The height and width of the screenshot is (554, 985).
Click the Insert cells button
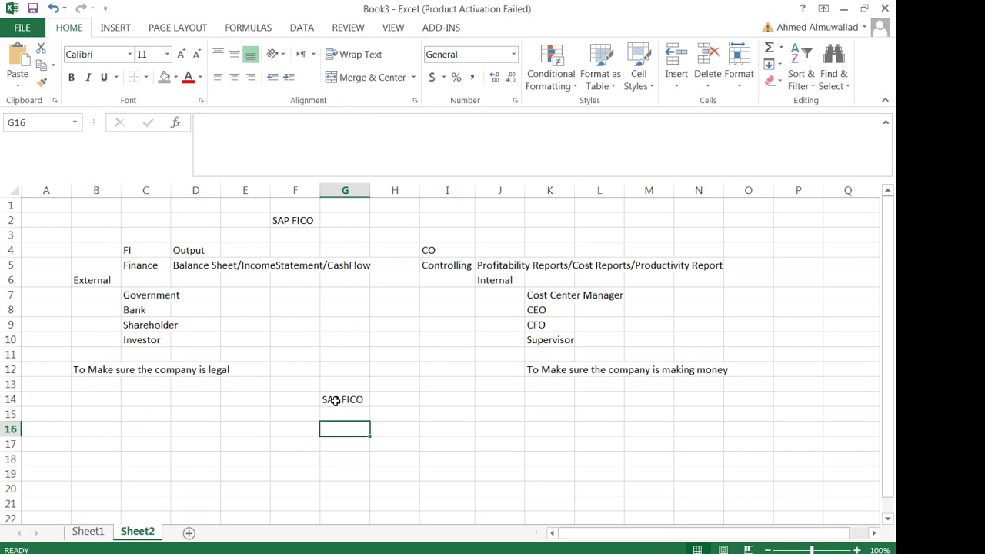(x=676, y=67)
